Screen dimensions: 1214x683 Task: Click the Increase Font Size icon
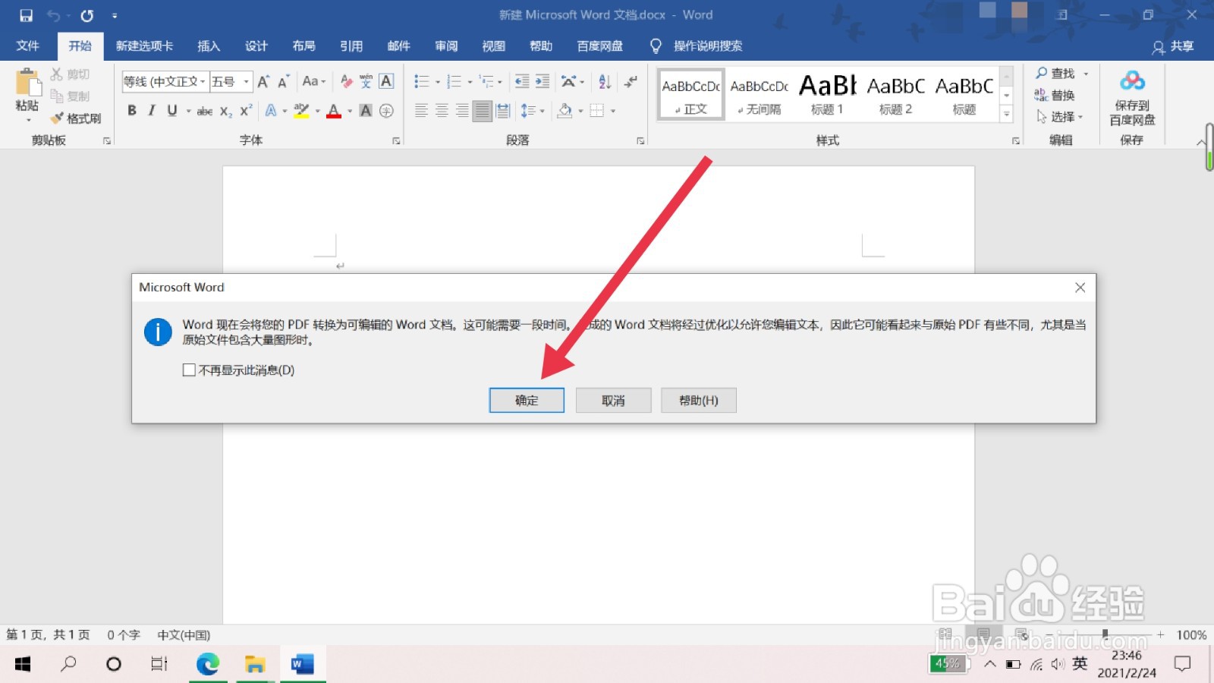[x=263, y=81]
